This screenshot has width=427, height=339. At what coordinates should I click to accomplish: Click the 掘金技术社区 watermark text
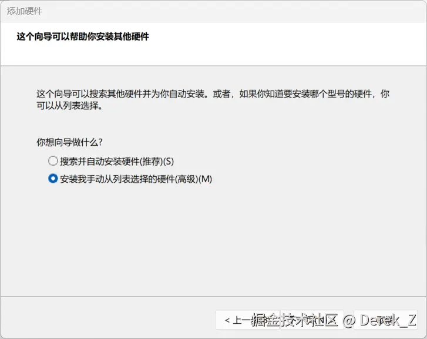coord(294,320)
